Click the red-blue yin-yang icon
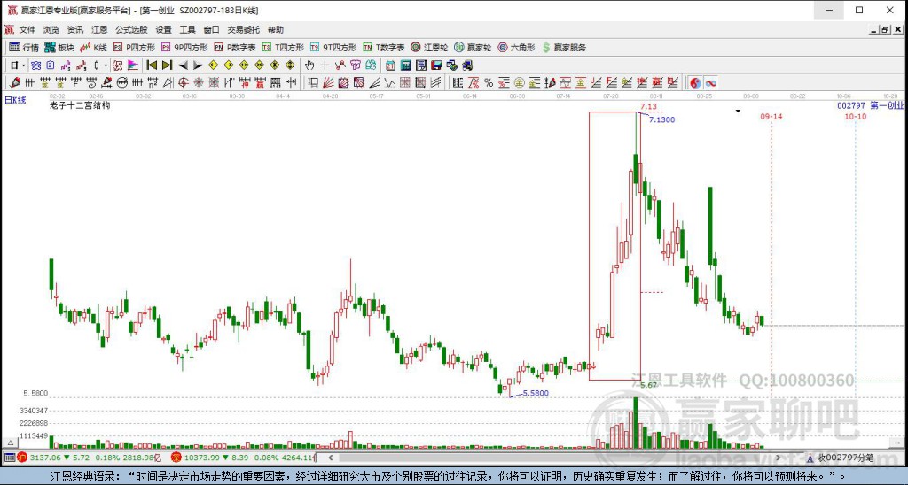 [695, 82]
